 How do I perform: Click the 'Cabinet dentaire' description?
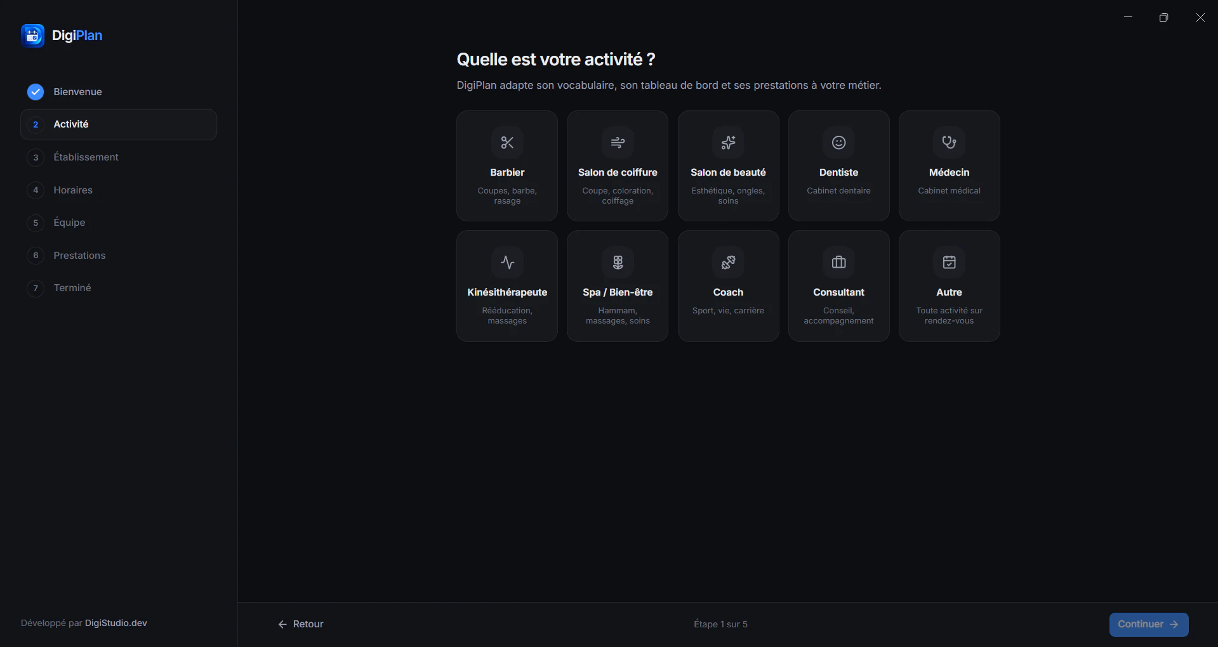(838, 191)
